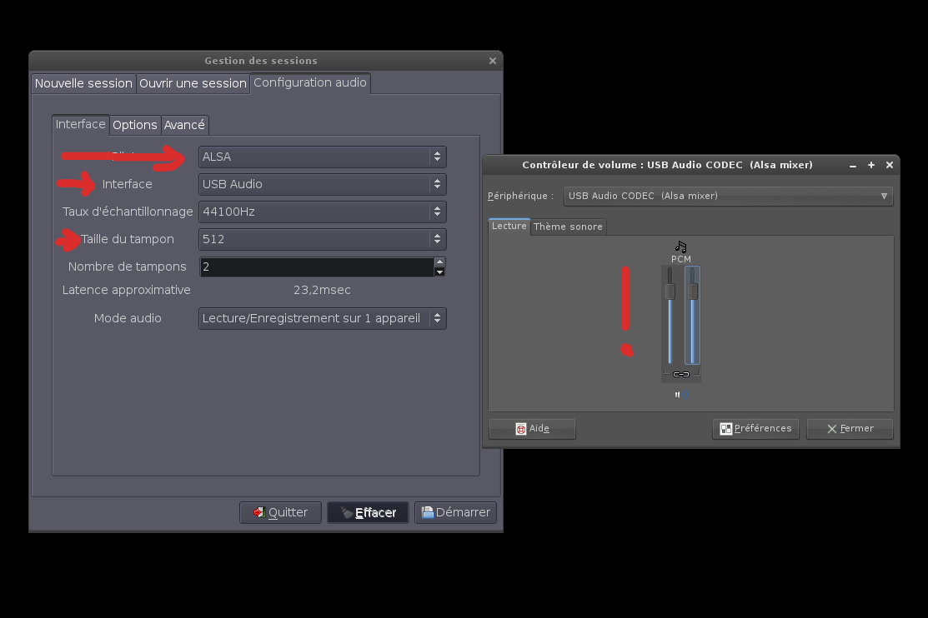The image size is (928, 618).
Task: Click the PCM label text
Action: click(x=681, y=259)
